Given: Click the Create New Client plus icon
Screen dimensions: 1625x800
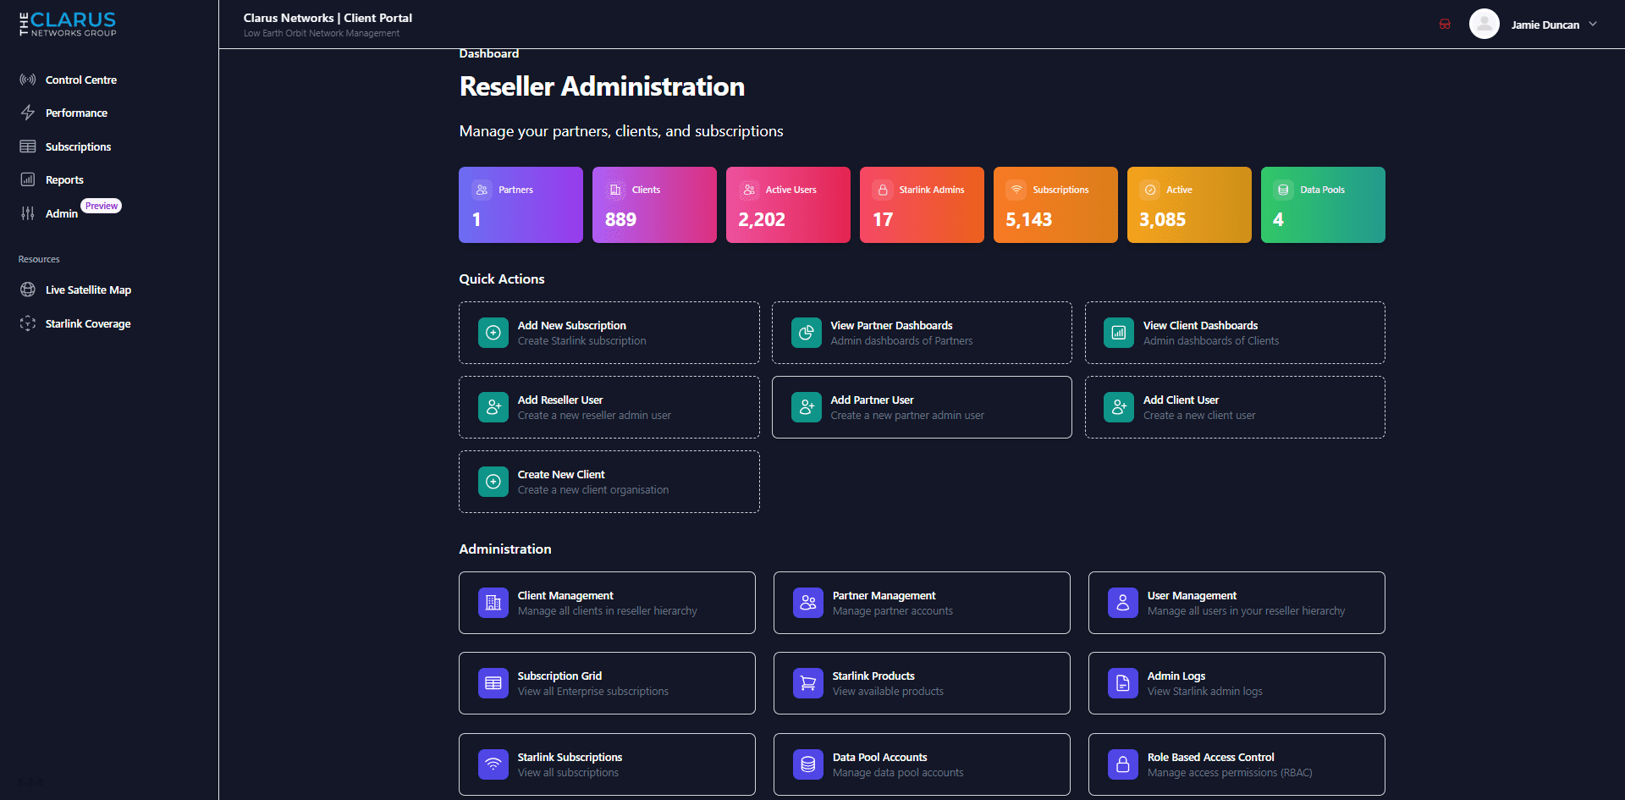Looking at the screenshot, I should (493, 482).
